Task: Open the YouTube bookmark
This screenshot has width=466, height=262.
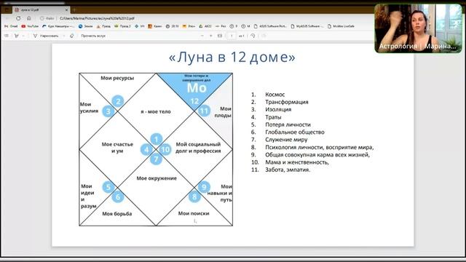Action: tap(30, 26)
